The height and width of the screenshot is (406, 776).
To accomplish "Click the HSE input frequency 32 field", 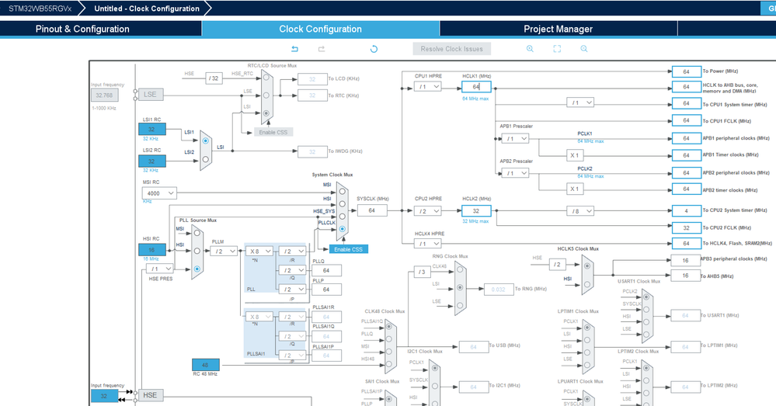I will tap(104, 396).
